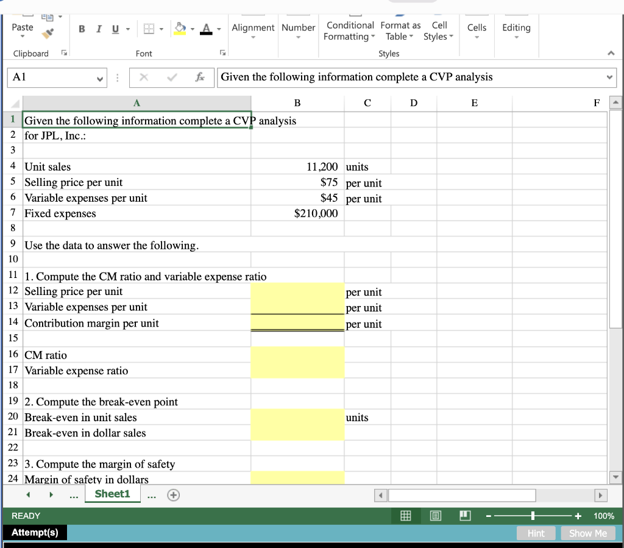The width and height of the screenshot is (624, 548).
Task: Apply bold formatting
Action: pyautogui.click(x=82, y=28)
